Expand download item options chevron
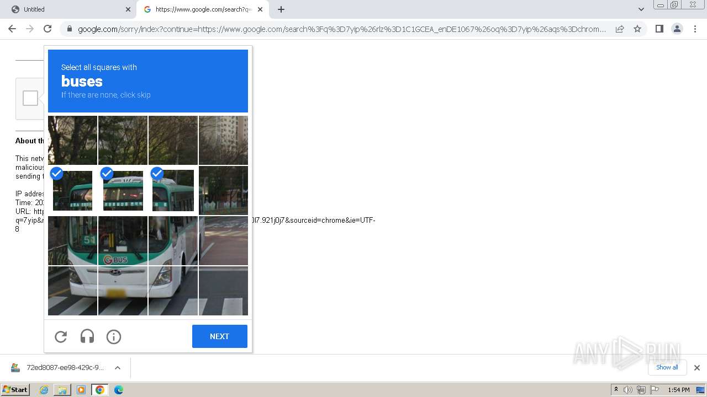 [x=118, y=368]
